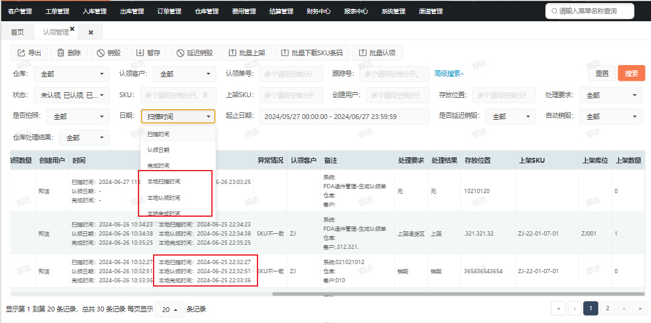Viewport: 651px width, 323px height.
Task: Open the 出库管理 menu
Action: pyautogui.click(x=132, y=11)
